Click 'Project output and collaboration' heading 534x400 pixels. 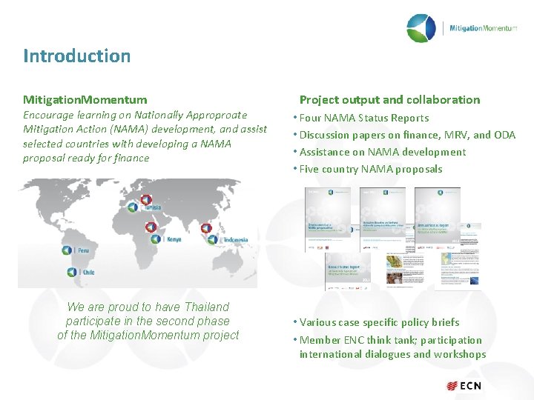(x=389, y=100)
